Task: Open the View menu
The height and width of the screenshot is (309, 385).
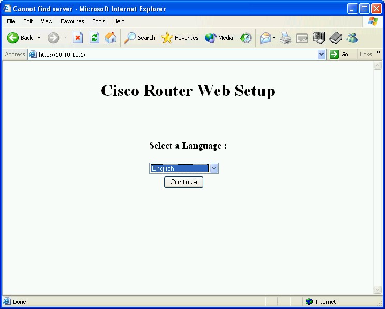Action: point(47,21)
